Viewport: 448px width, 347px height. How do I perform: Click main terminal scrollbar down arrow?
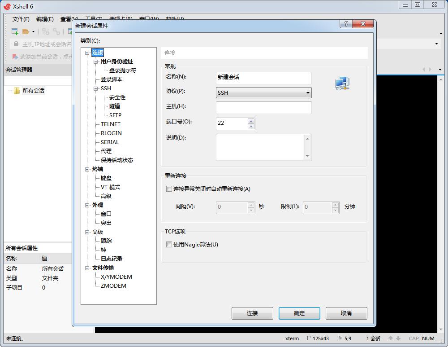tap(441, 329)
